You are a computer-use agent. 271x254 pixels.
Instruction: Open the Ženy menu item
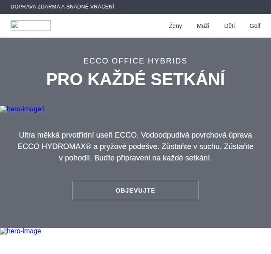[x=175, y=26]
